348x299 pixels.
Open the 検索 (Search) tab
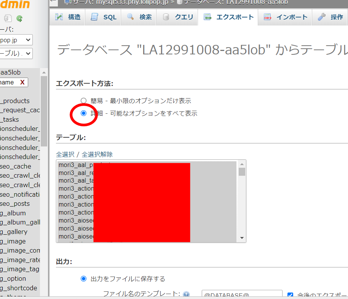coord(139,17)
